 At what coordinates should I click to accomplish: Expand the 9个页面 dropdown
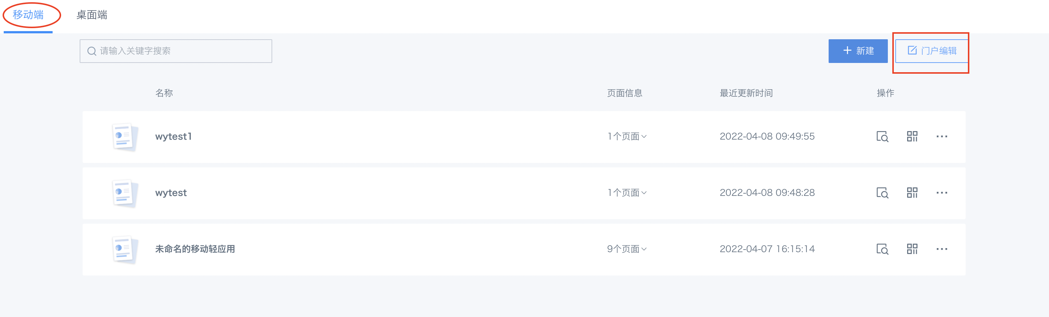coord(627,249)
